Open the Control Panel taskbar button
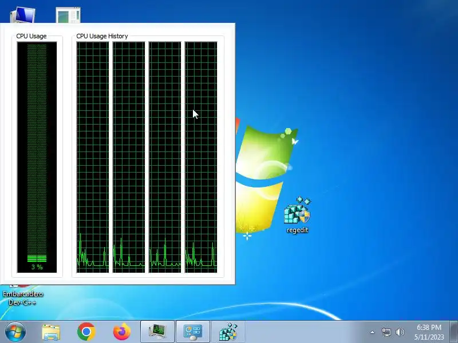458x343 pixels. point(193,332)
